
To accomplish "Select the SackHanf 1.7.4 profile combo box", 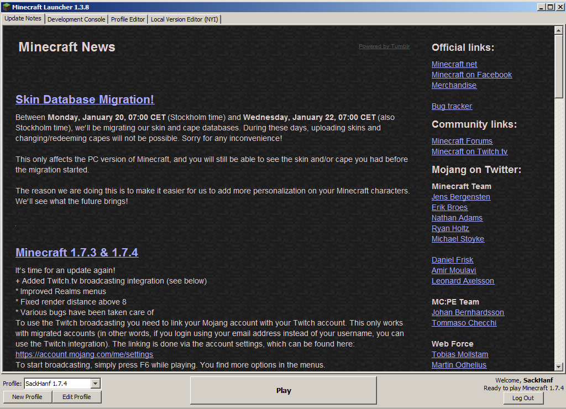I will tap(57, 384).
